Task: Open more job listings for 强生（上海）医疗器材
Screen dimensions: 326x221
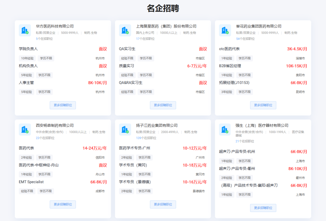Action: tap(263, 208)
